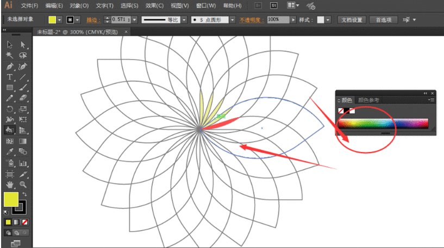Switch to the 颜色参考 tab
The width and height of the screenshot is (444, 248).
(x=368, y=100)
